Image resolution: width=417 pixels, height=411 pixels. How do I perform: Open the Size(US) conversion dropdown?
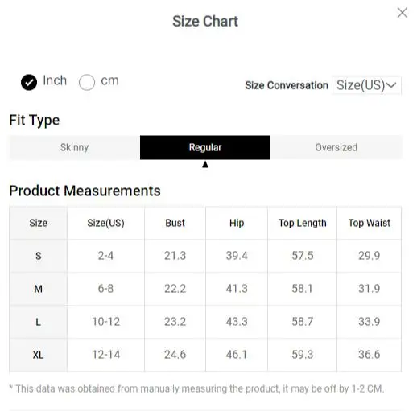(366, 85)
